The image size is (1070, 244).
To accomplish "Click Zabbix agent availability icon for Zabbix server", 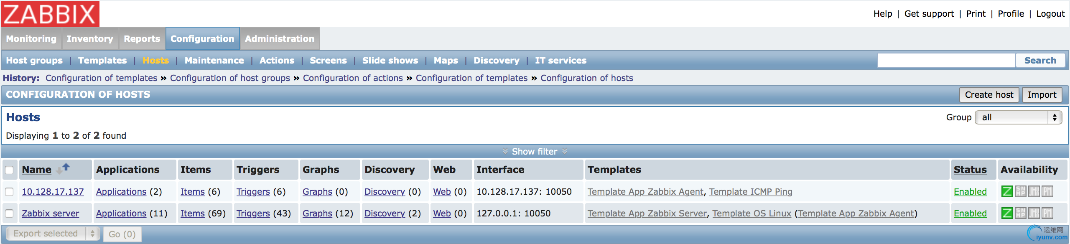I will 1007,213.
